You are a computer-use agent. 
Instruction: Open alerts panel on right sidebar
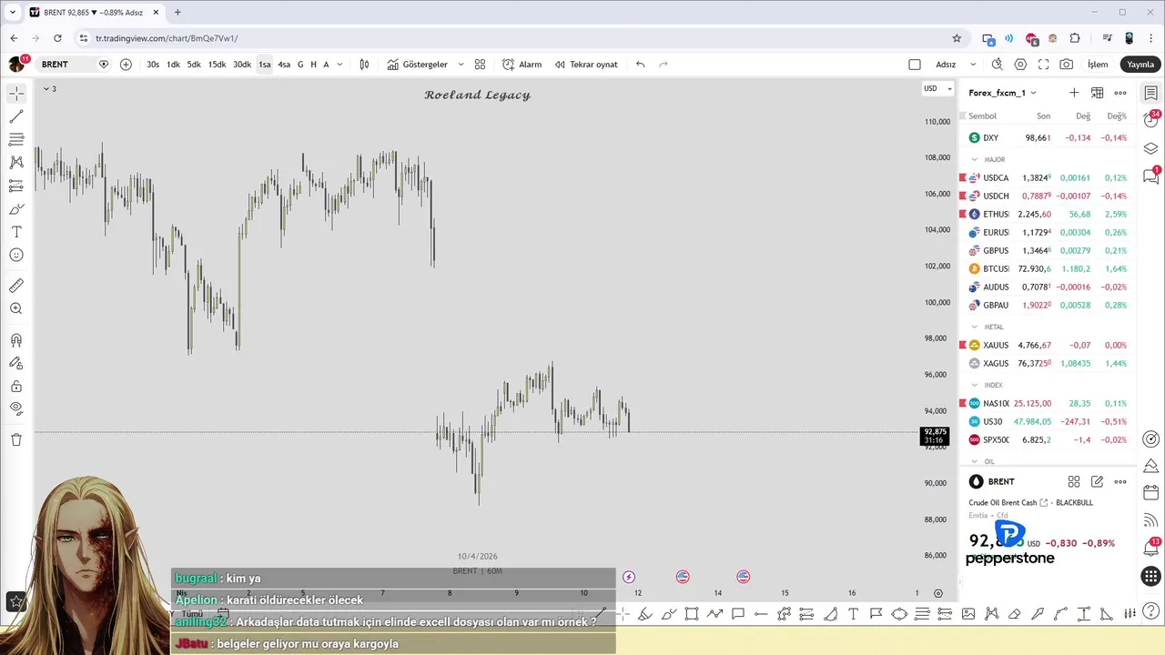click(x=1151, y=120)
